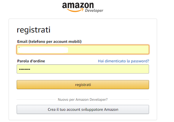Click the Amazon Developer logo
Viewport: 174px width, 122px height.
(x=83, y=7)
